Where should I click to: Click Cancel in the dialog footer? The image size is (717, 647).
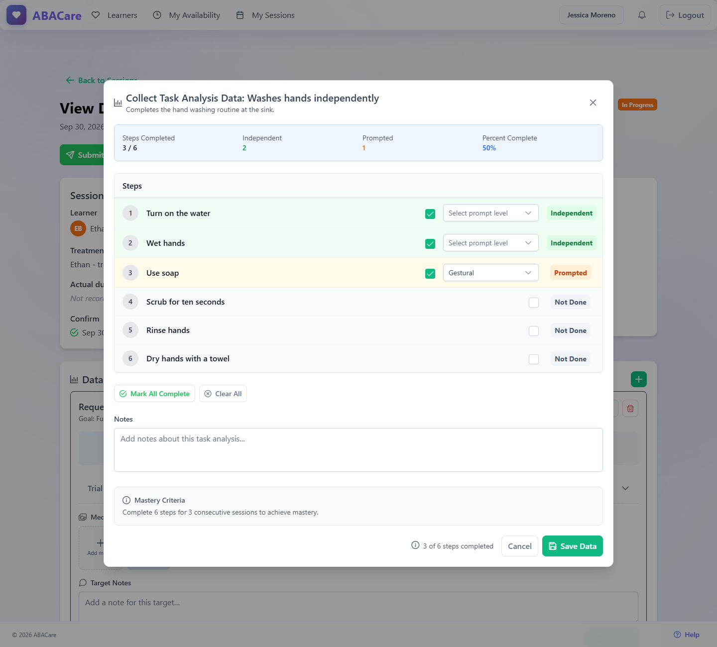tap(520, 546)
